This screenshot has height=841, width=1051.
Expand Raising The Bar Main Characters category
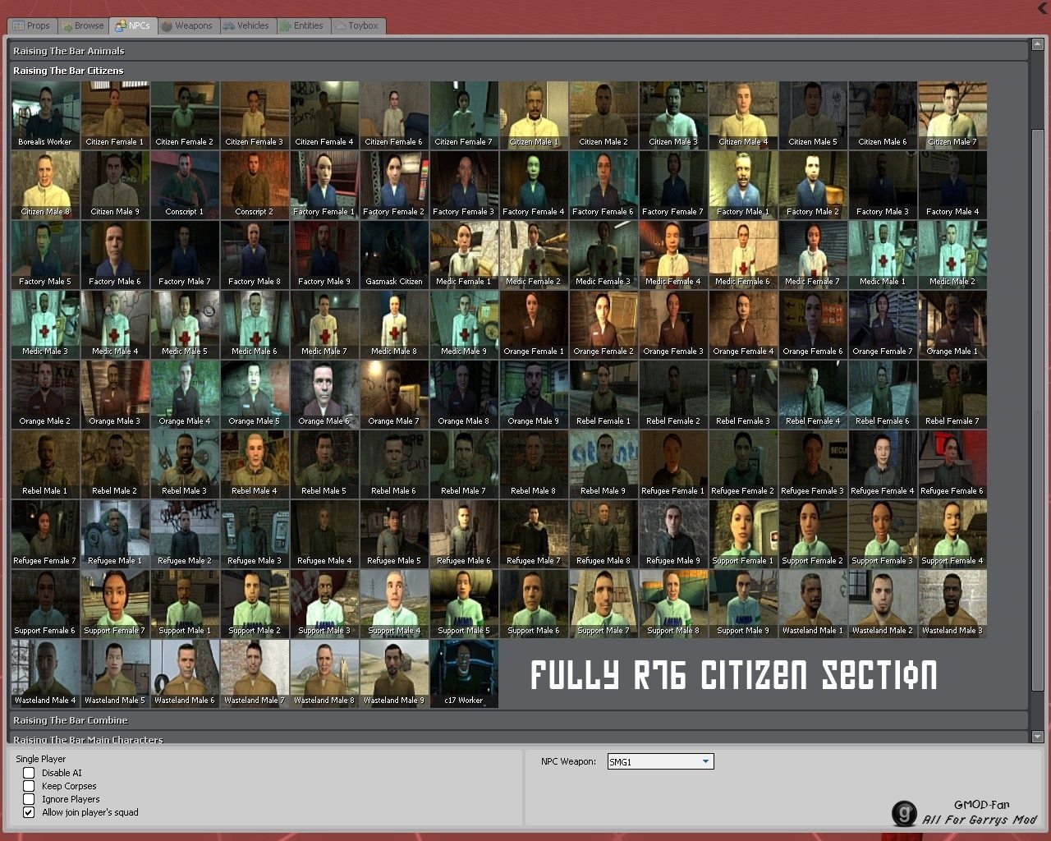519,738
